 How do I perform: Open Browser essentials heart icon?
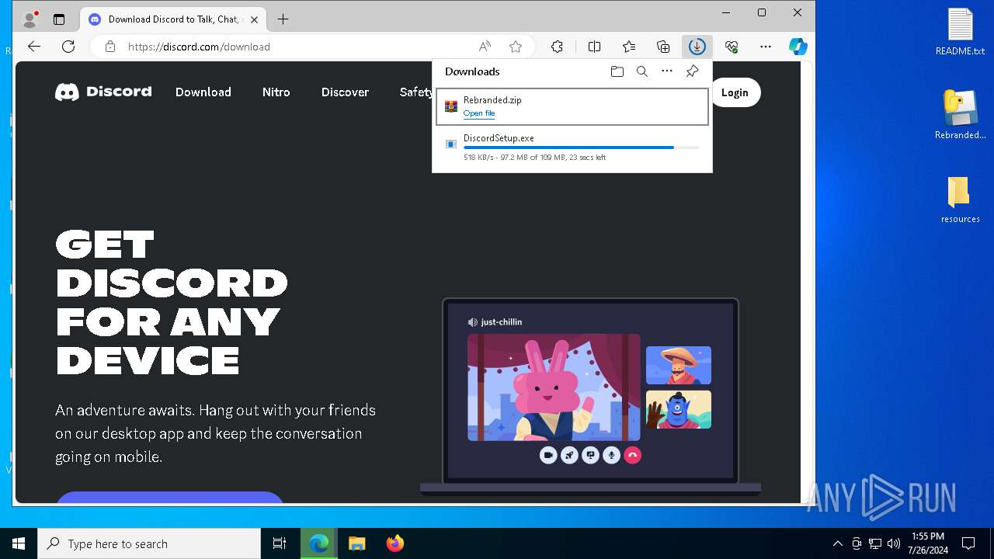[731, 47]
